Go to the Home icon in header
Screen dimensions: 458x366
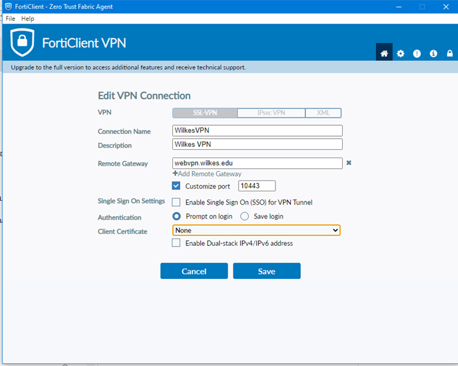[384, 53]
